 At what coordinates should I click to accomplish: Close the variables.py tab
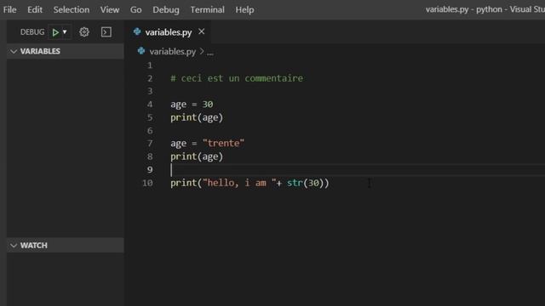[202, 31]
